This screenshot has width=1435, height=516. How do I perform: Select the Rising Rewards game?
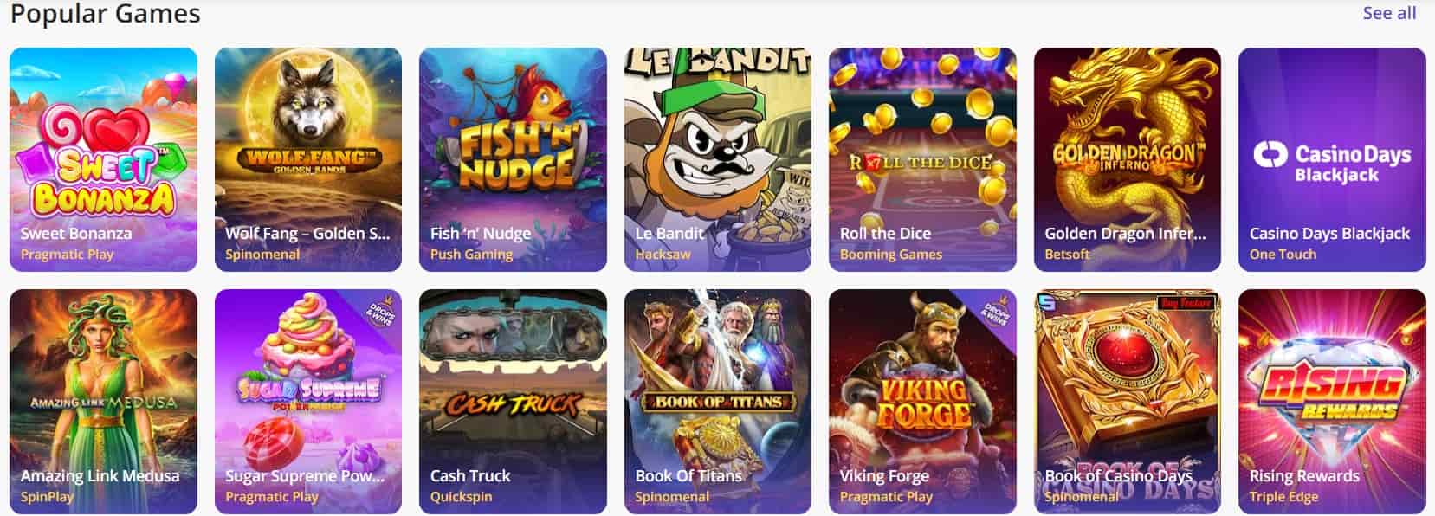click(1332, 402)
